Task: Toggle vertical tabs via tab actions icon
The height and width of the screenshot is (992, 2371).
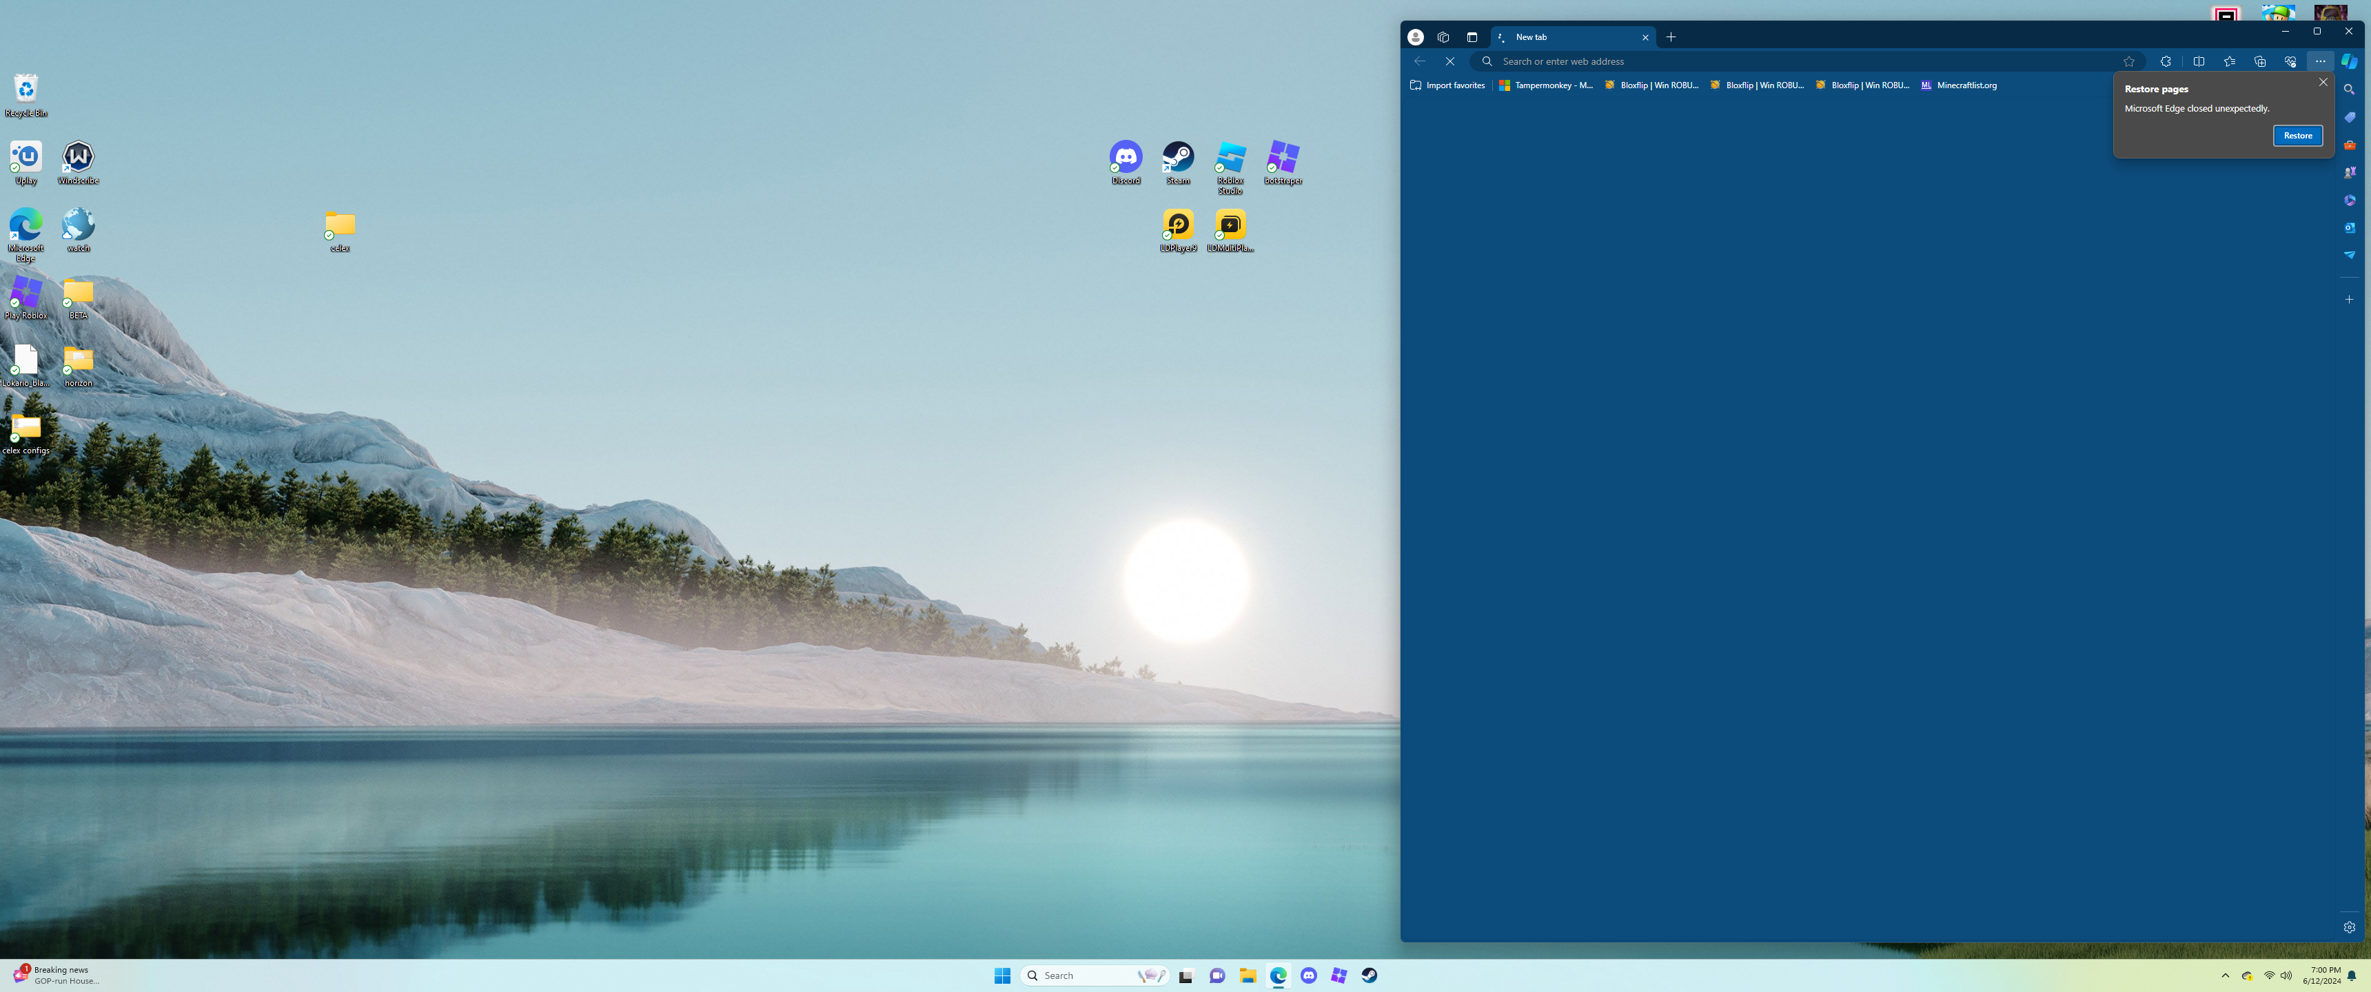Action: point(1472,38)
